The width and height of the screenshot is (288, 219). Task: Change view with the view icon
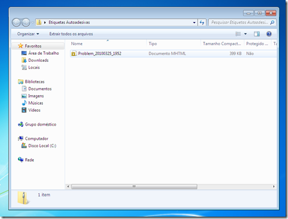coord(238,34)
